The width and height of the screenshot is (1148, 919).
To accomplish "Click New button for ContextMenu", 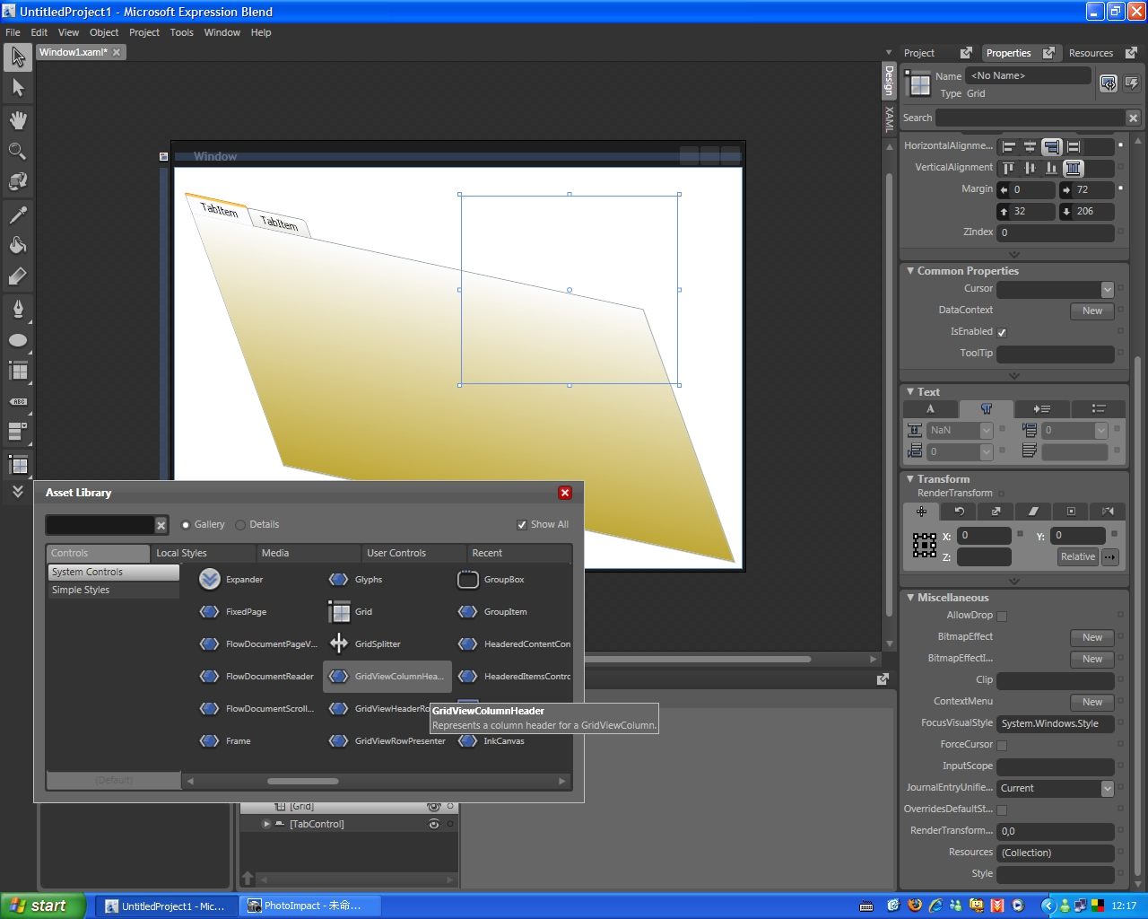I will 1091,703.
